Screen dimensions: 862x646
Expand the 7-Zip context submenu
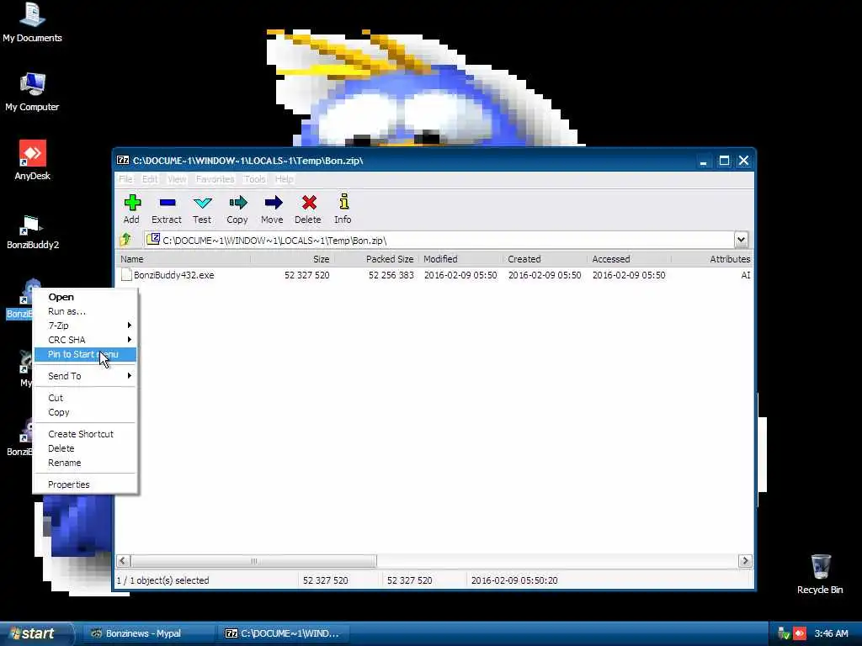tap(85, 326)
